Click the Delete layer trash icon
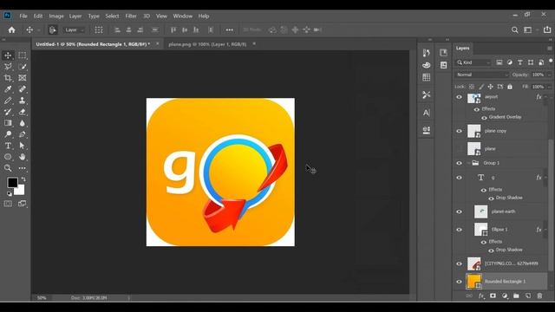The image size is (555, 312). point(539,296)
